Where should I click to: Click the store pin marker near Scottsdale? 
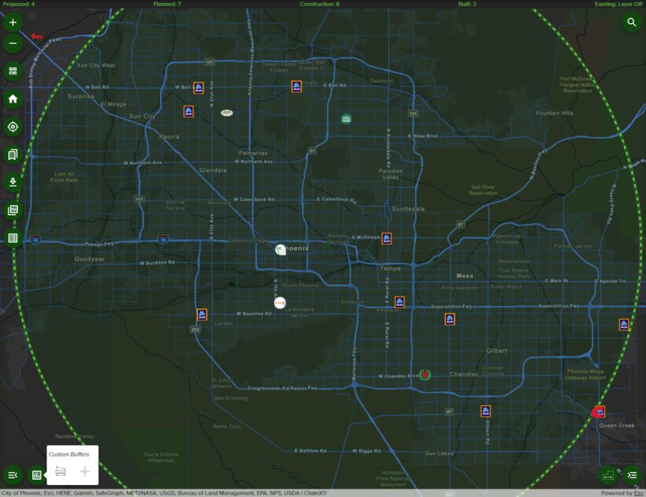point(385,237)
